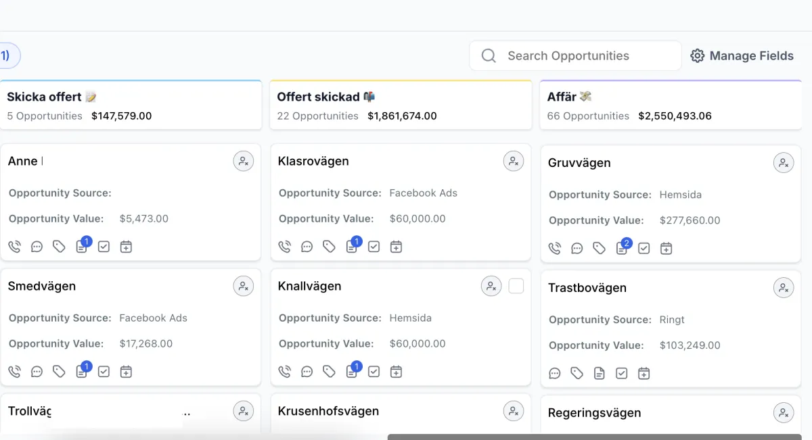
Task: Click the phone call icon on Anne card
Action: [x=15, y=247]
